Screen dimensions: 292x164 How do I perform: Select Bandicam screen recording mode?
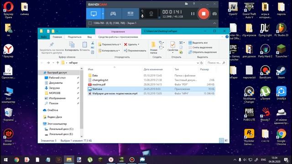coord(94,14)
